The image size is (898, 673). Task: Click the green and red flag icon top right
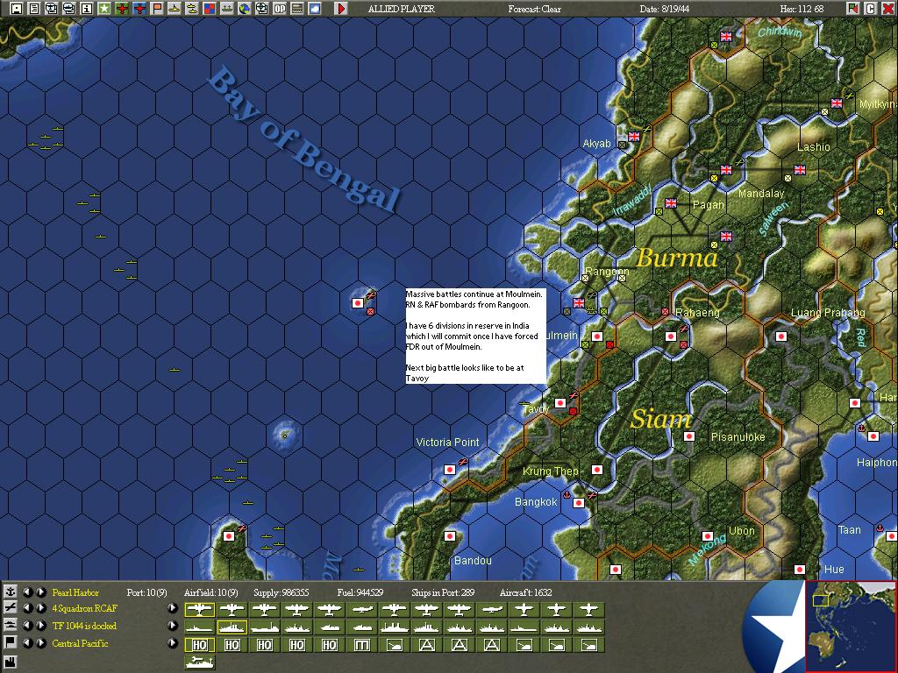(852, 8)
